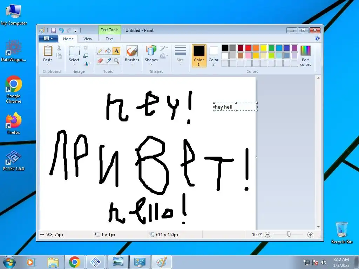Click the Chrome icon in the taskbar

[x=74, y=262]
